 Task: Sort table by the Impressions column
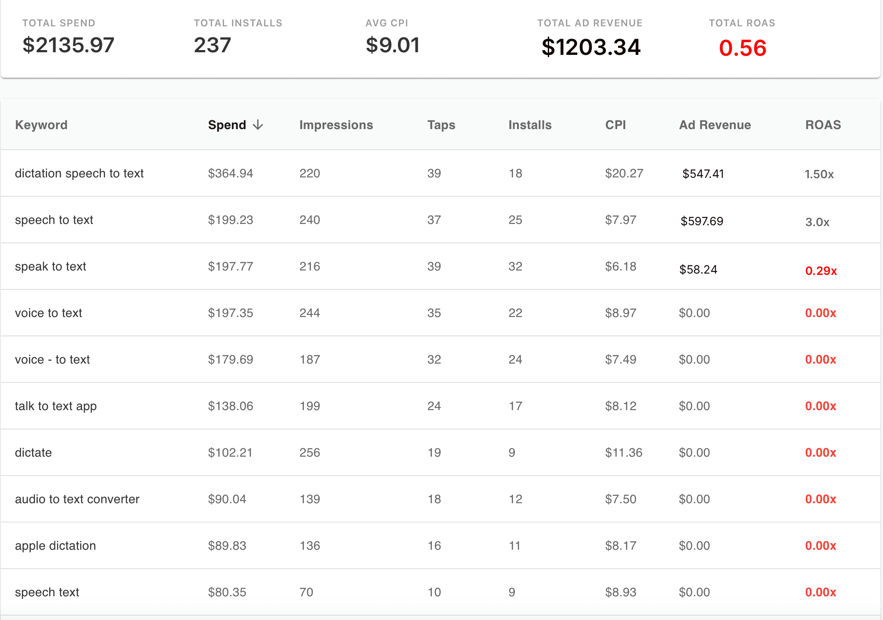click(x=336, y=125)
